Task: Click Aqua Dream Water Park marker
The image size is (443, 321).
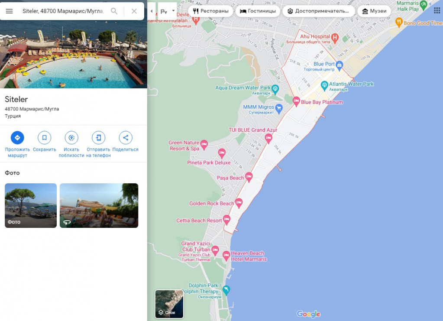Action: tap(275, 89)
